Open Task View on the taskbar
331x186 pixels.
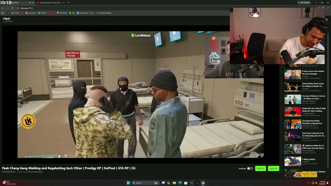163,183
